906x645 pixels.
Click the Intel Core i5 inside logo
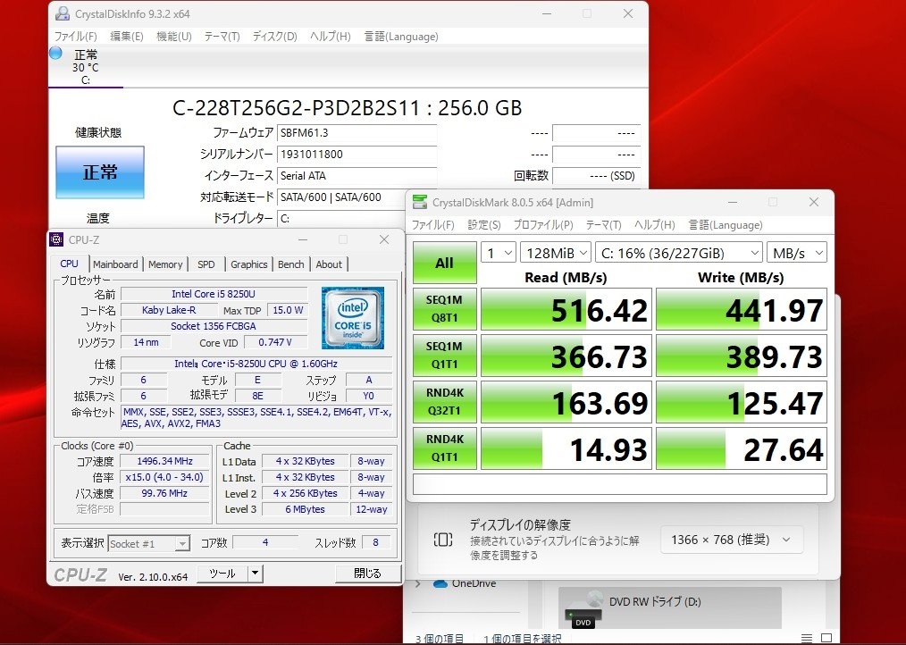[352, 318]
